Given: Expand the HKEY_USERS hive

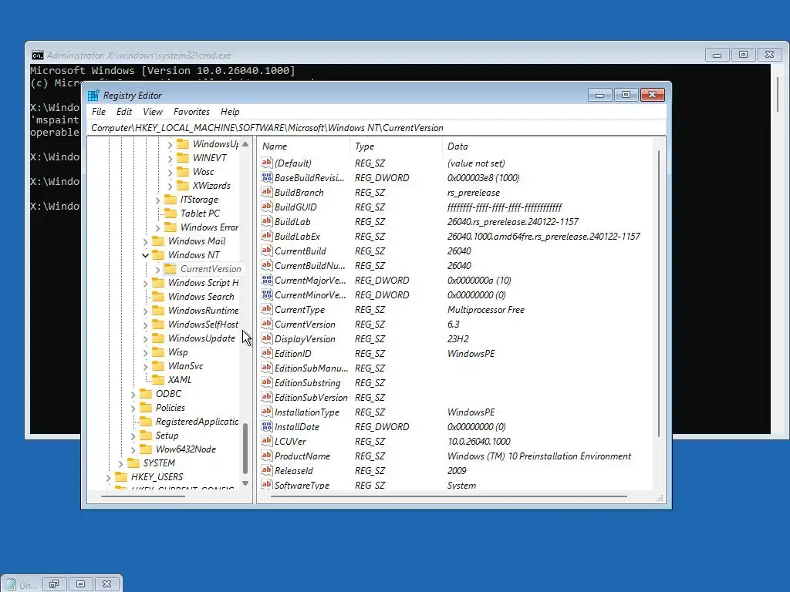Looking at the screenshot, I should [x=108, y=477].
